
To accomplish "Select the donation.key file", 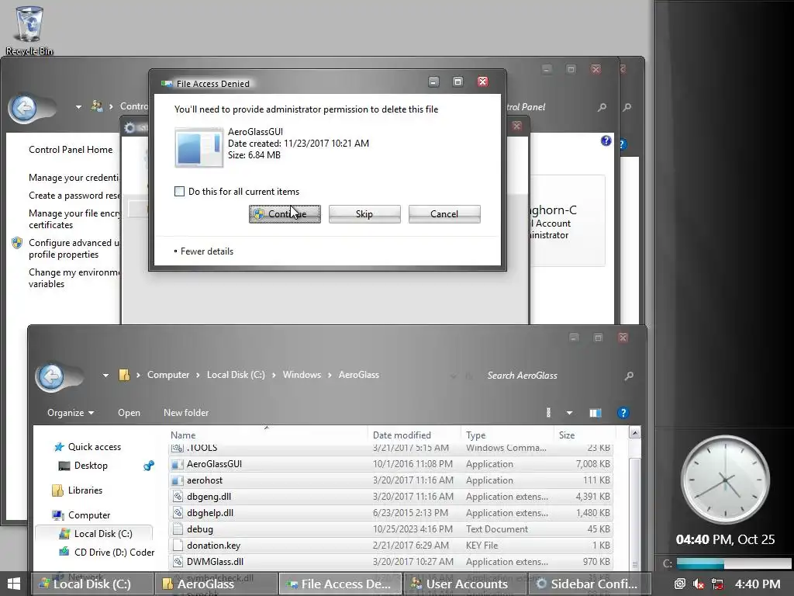I will 391,546.
